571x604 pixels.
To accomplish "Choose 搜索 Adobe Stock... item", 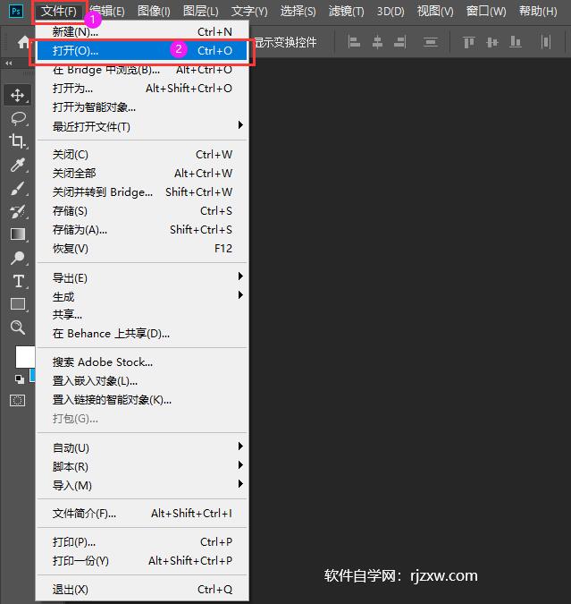I will pos(142,362).
